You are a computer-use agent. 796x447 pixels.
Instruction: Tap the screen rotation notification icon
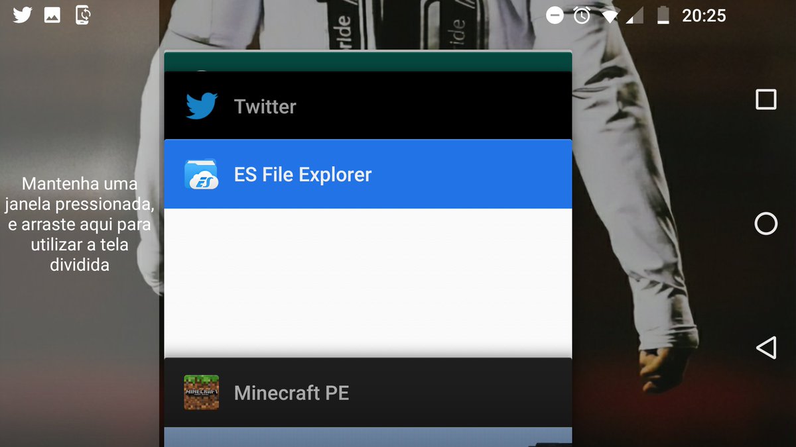[83, 15]
